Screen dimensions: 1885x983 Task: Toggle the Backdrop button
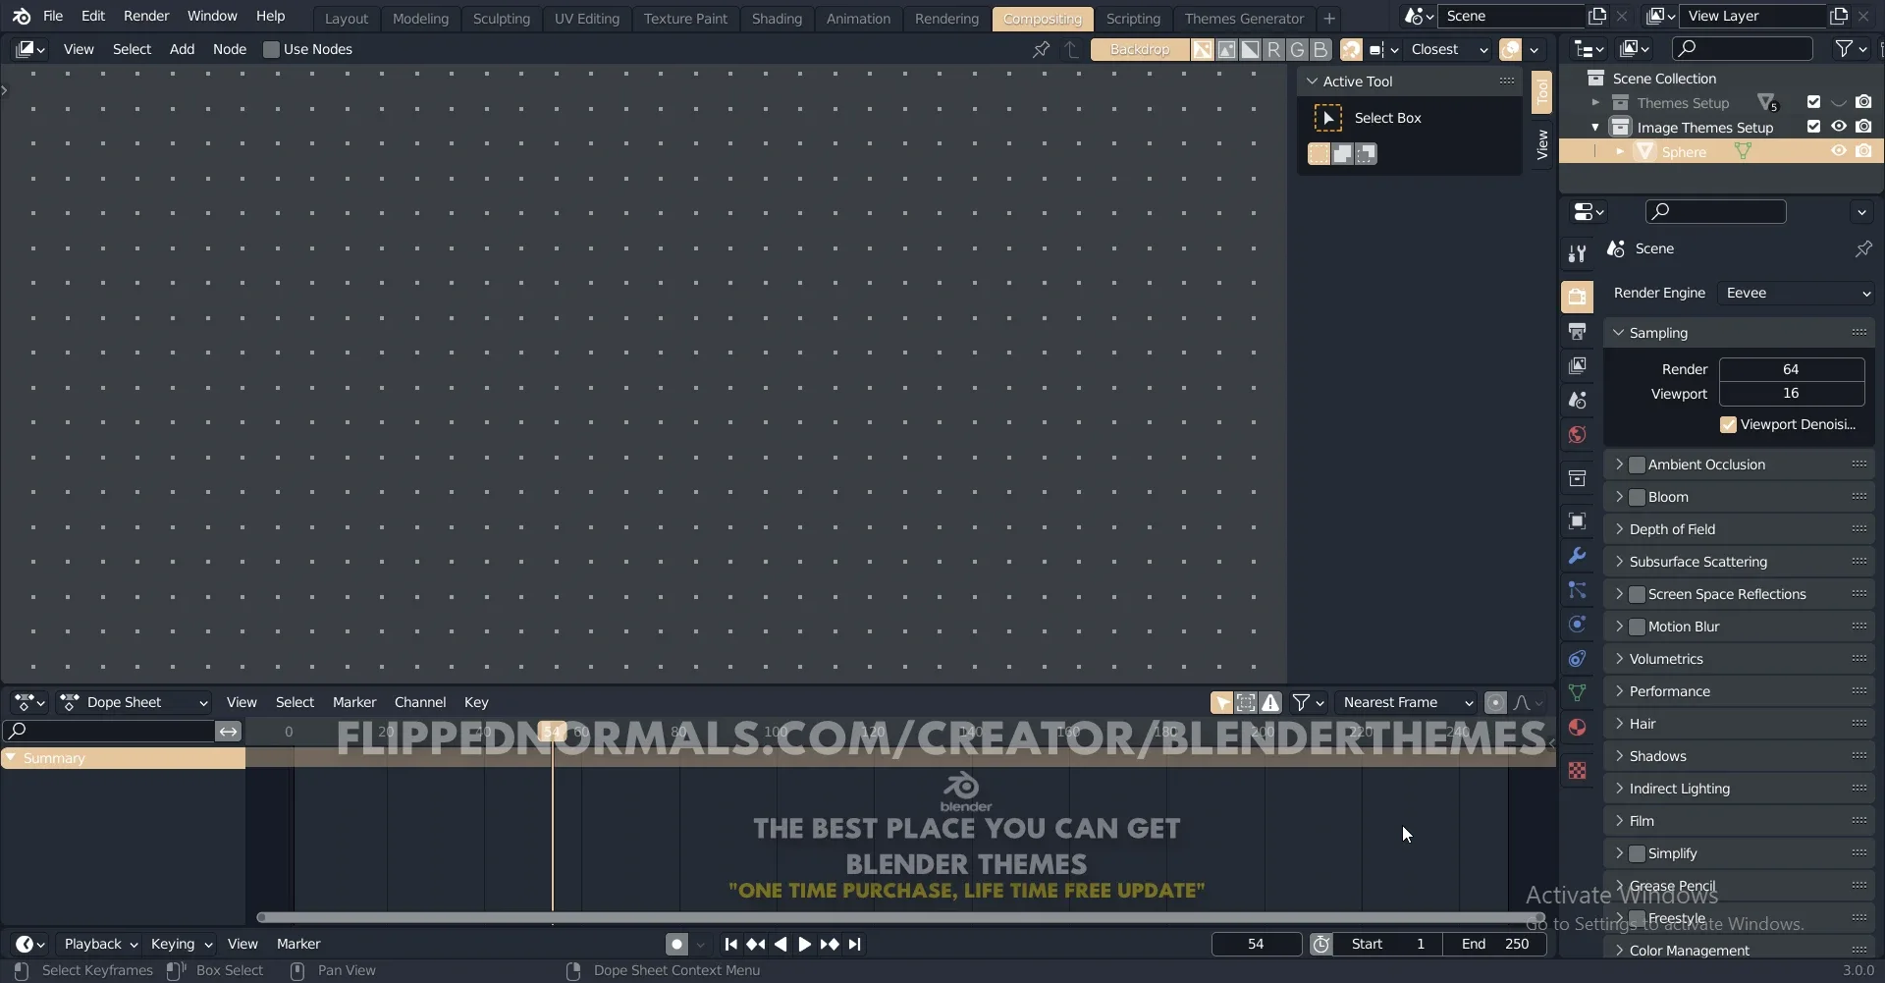coord(1140,49)
